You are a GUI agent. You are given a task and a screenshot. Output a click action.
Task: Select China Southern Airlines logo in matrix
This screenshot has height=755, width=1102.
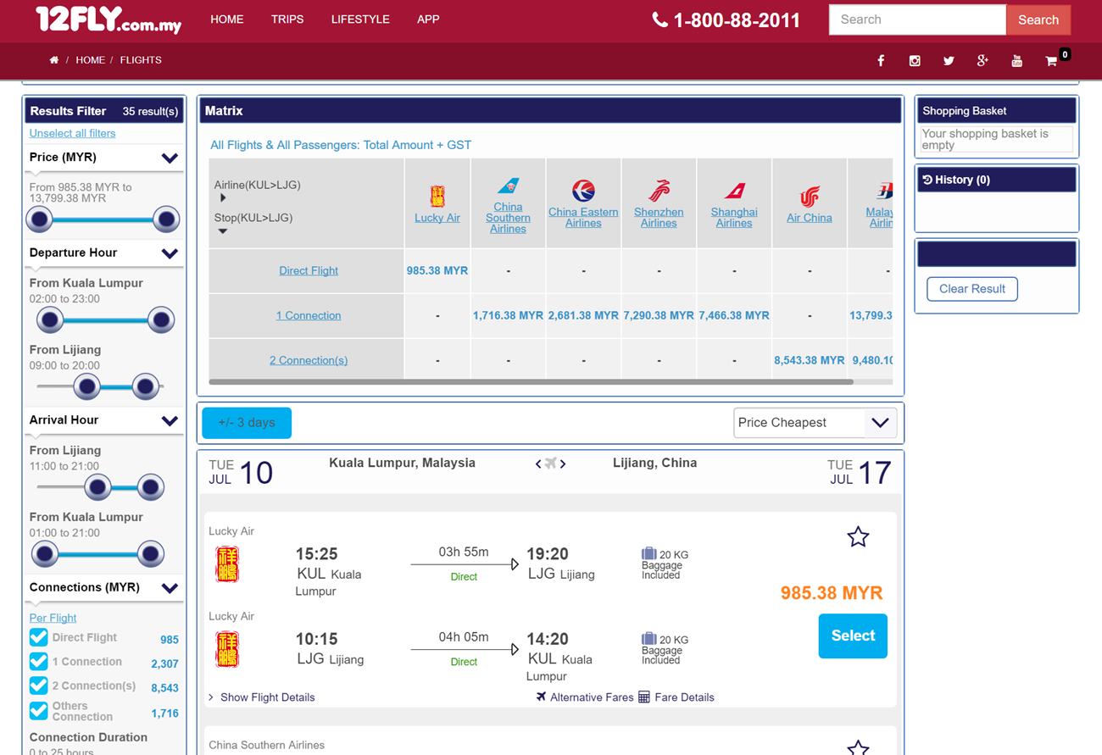tap(509, 186)
